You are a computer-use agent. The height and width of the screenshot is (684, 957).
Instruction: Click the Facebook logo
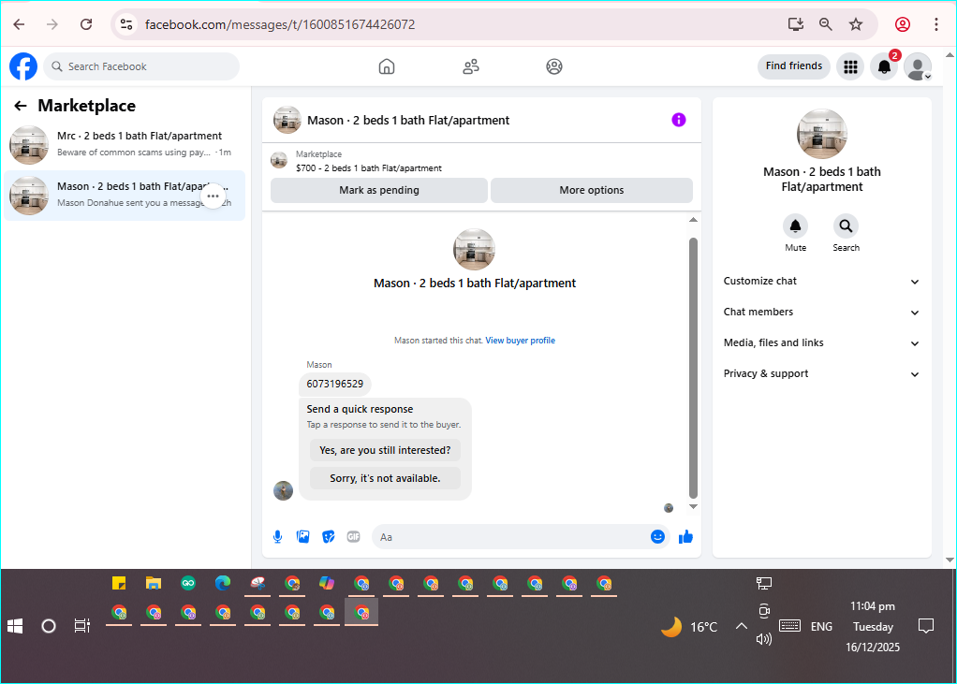click(23, 66)
